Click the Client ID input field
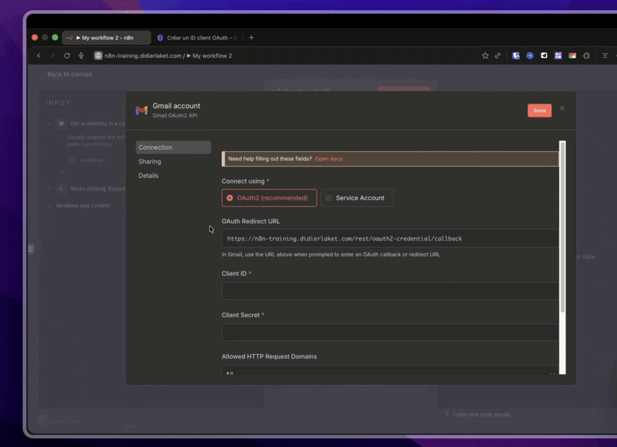 tap(390, 291)
